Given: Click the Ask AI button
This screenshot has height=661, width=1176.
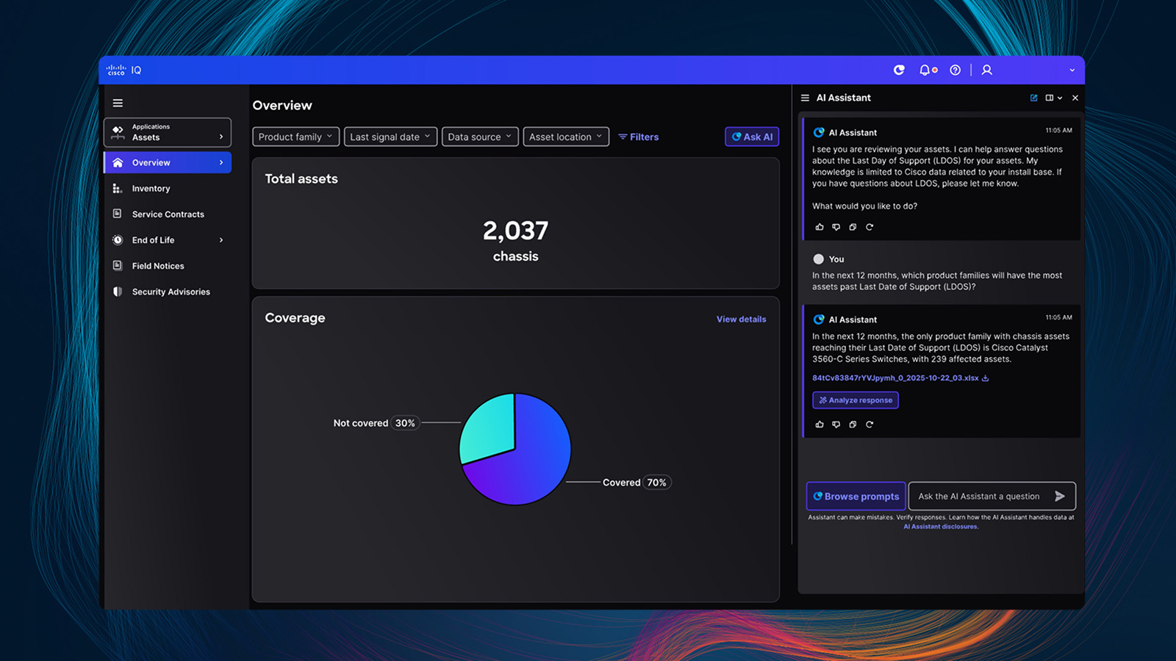Looking at the screenshot, I should point(752,137).
